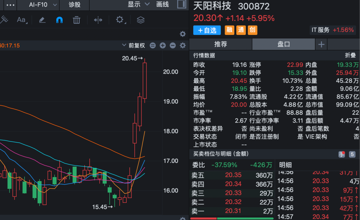This screenshot has height=220, width=360.
Task: Click the latest tall red candlestick
Action: click(145, 80)
